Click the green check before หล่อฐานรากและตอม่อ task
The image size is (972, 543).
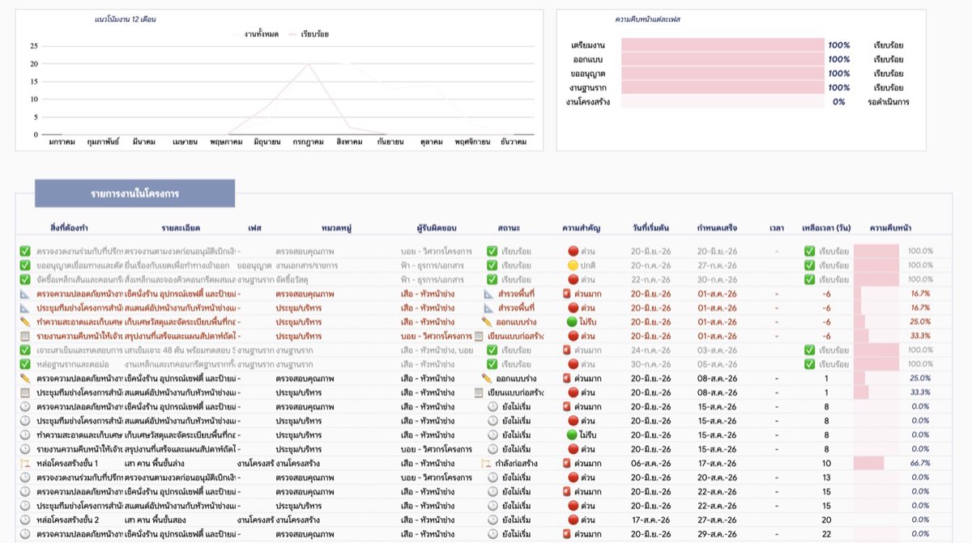click(25, 364)
